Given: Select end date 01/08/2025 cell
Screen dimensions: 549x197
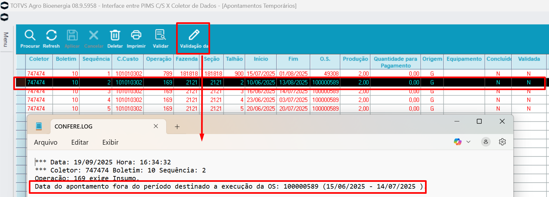Looking at the screenshot, I should coord(293,74).
